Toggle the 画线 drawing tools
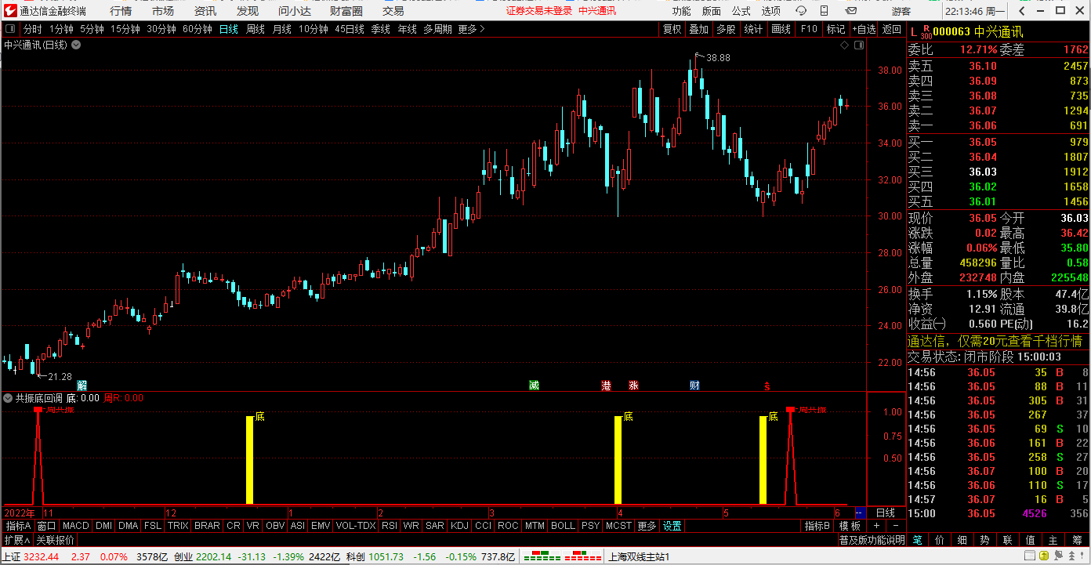Image resolution: width=1091 pixels, height=565 pixels. point(781,29)
